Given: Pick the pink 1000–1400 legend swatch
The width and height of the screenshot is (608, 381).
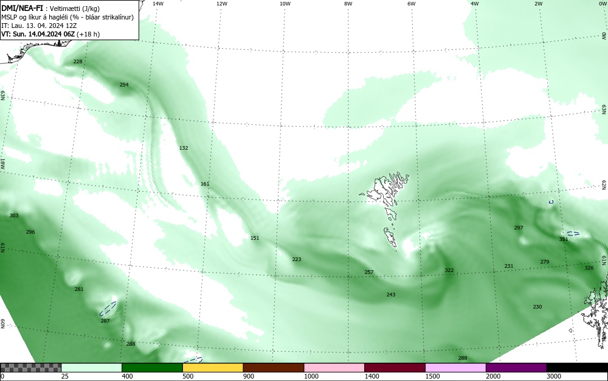Looking at the screenshot, I should point(334,368).
